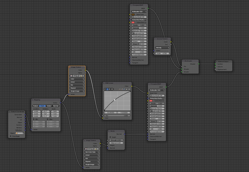This screenshot has height=172, width=249.
Task: Adjust Roughness slider in top Principled BSDF
Action: click(139, 33)
